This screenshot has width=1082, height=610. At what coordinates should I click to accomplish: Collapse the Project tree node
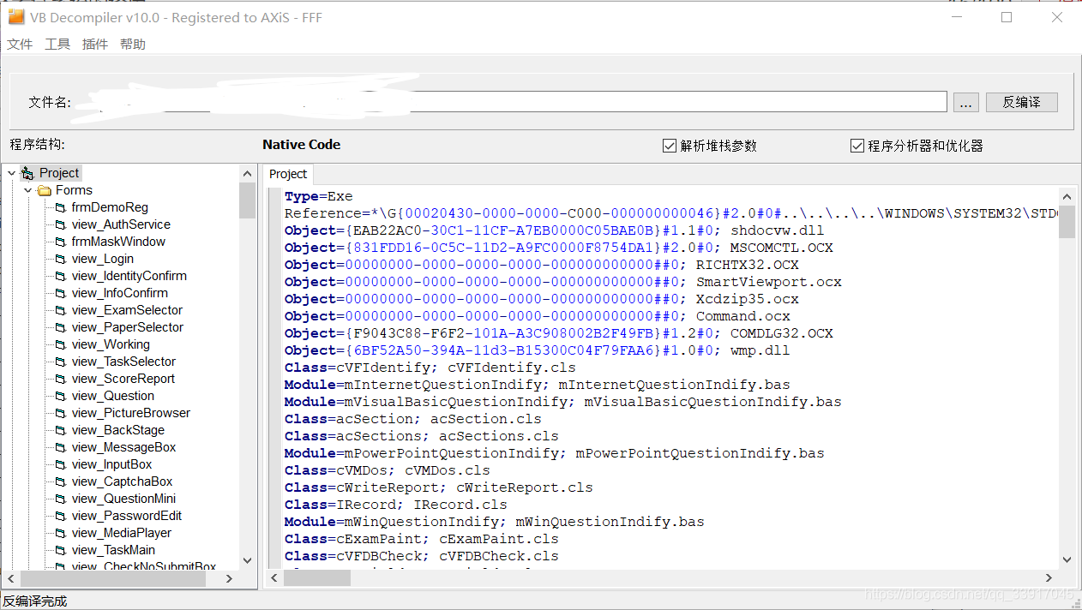(11, 173)
